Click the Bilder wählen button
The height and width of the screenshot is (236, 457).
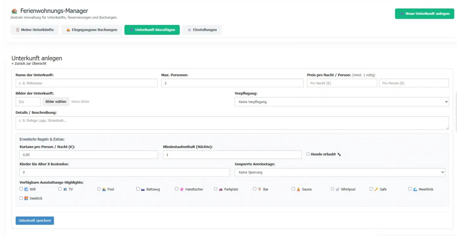56,102
